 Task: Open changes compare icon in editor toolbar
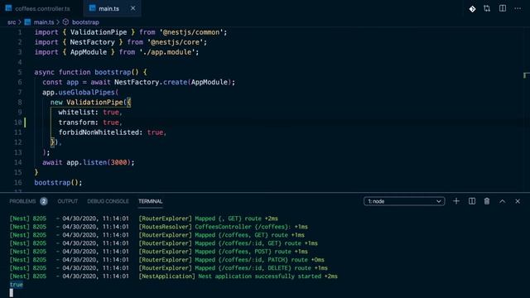[487, 9]
